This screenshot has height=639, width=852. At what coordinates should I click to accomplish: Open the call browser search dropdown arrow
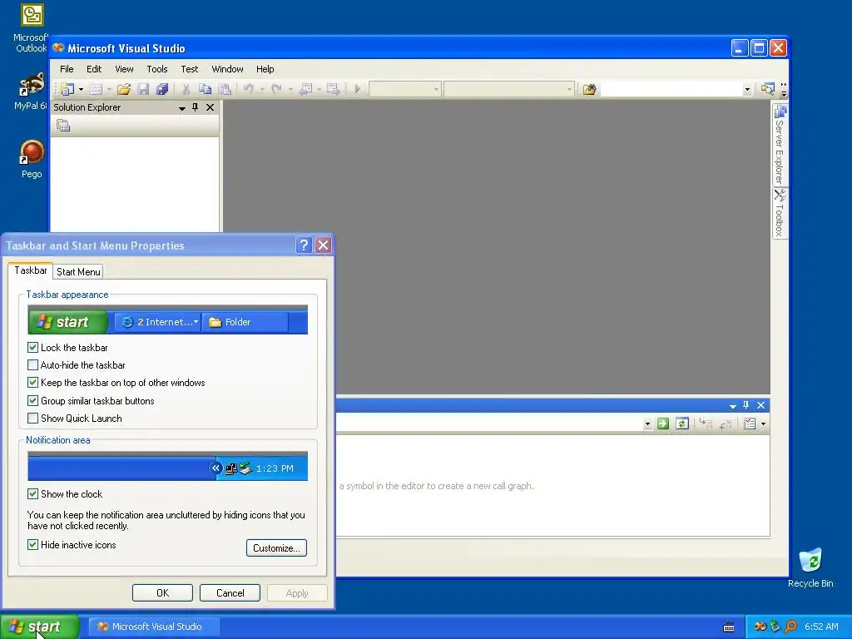(647, 424)
